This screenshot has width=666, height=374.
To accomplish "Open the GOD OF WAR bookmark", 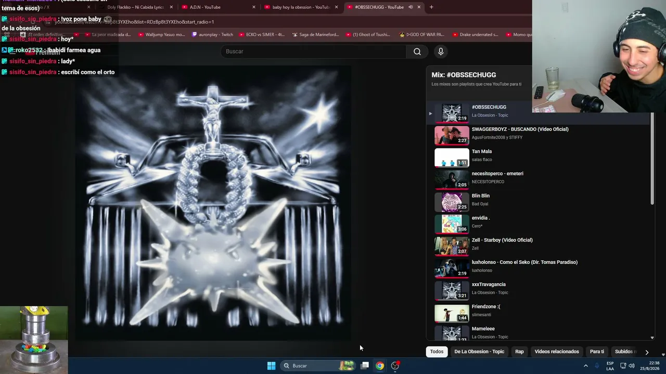I will (x=421, y=35).
